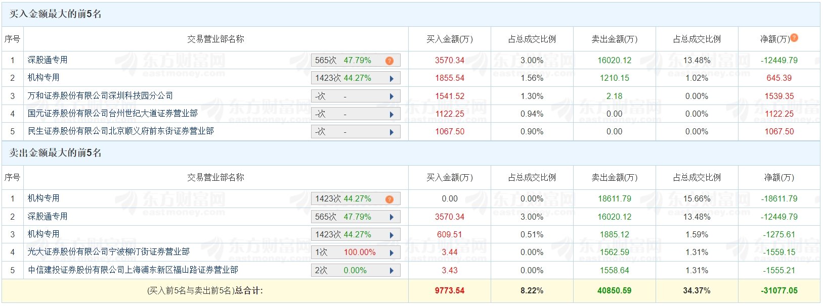Open 万和证券股份有限公司深圳科技园分公司 link
This screenshot has width=823, height=306.
coord(100,95)
